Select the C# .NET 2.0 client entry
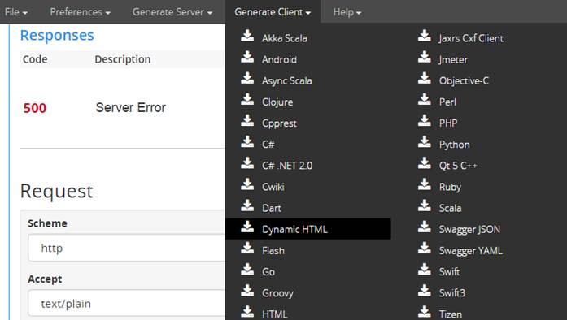This screenshot has height=320, width=567. [x=287, y=166]
